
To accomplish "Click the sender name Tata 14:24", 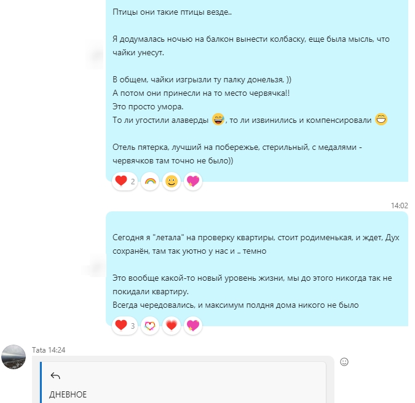I will 49,350.
